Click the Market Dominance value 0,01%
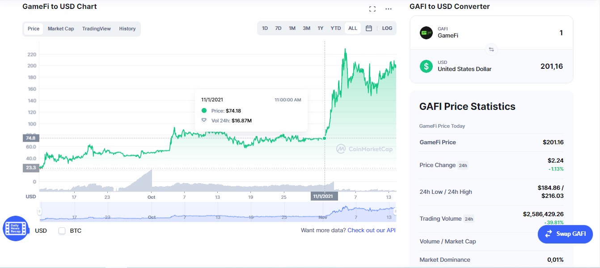The width and height of the screenshot is (600, 268). pos(555,260)
